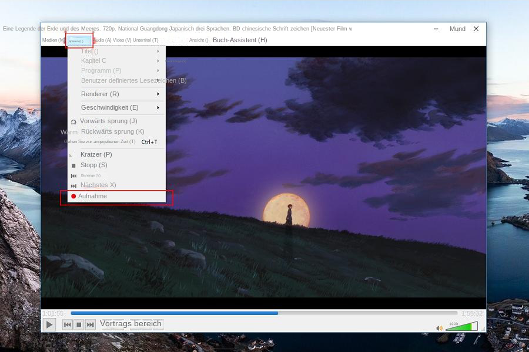Open the Video (V) menu
This screenshot has height=352, width=529.
122,40
